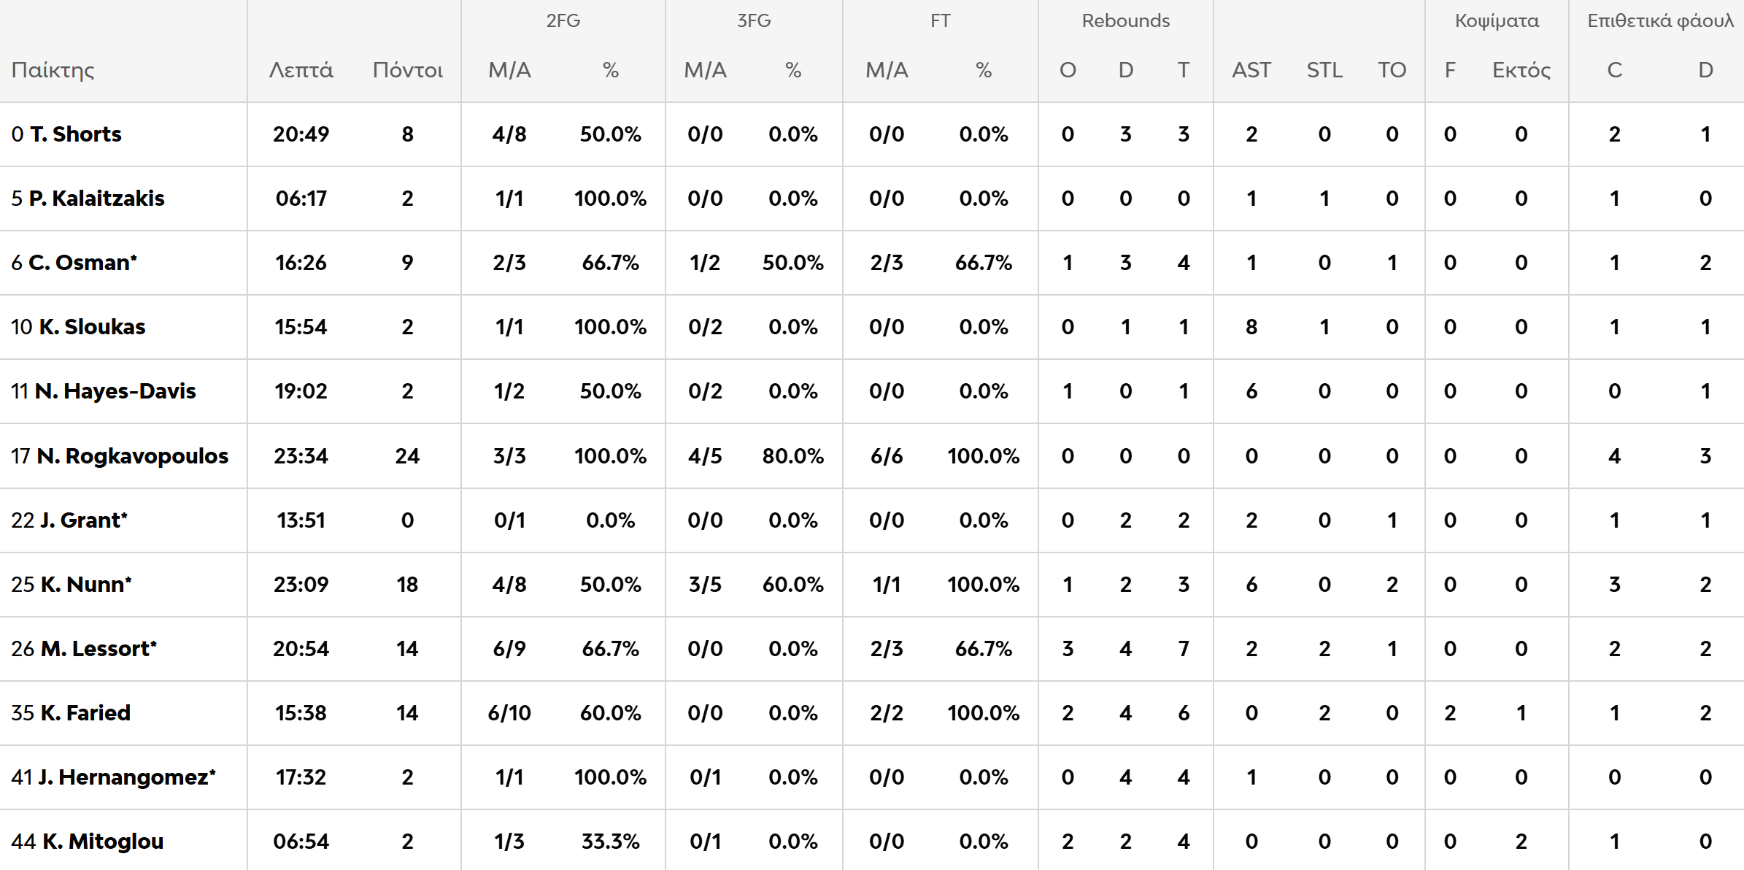
Task: Open K. Sloukas player page
Action: click(92, 327)
